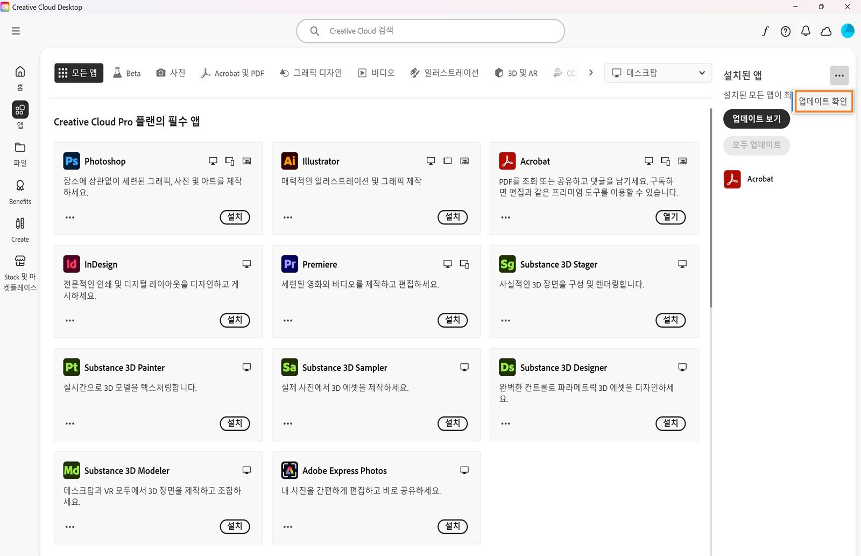This screenshot has width=861, height=556.
Task: Switch to the Beta tab
Action: pyautogui.click(x=126, y=73)
